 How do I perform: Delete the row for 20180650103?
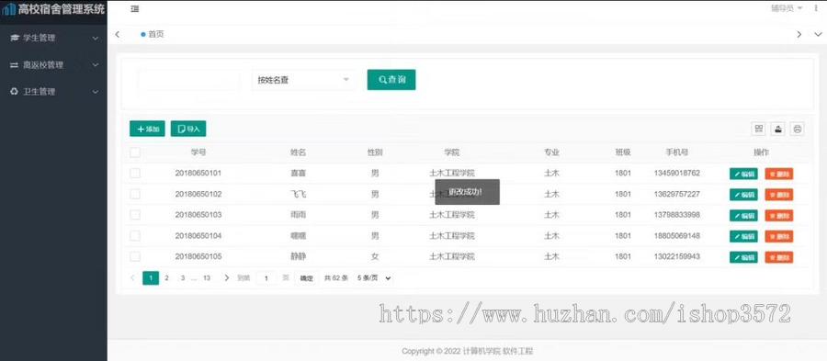coord(779,216)
